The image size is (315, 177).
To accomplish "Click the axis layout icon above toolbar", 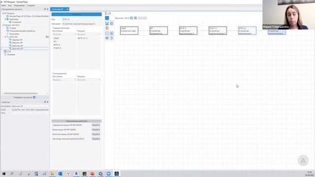I will coord(106,13).
